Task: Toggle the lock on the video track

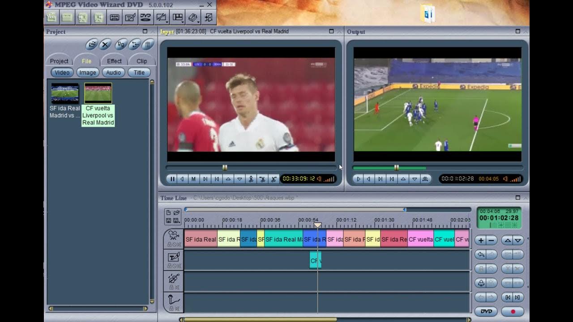Action: tap(170, 245)
